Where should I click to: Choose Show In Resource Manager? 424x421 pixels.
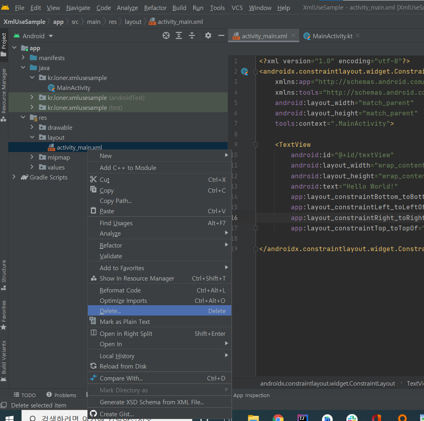click(x=159, y=278)
